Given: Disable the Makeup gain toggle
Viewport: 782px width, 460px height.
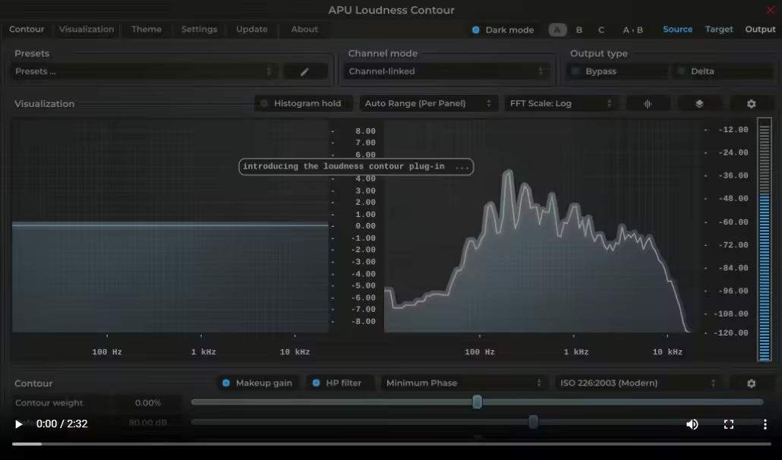Looking at the screenshot, I should pyautogui.click(x=226, y=383).
